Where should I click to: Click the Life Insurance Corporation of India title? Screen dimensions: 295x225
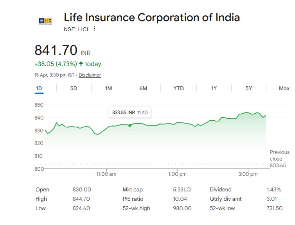click(152, 18)
